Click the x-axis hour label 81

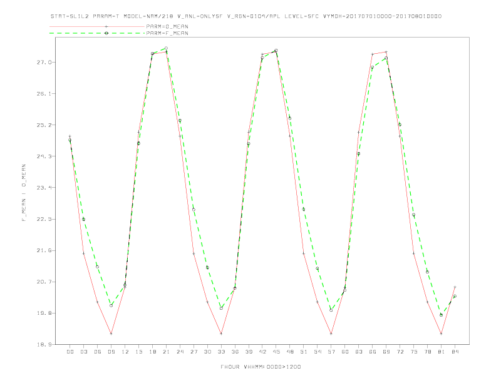(x=442, y=352)
